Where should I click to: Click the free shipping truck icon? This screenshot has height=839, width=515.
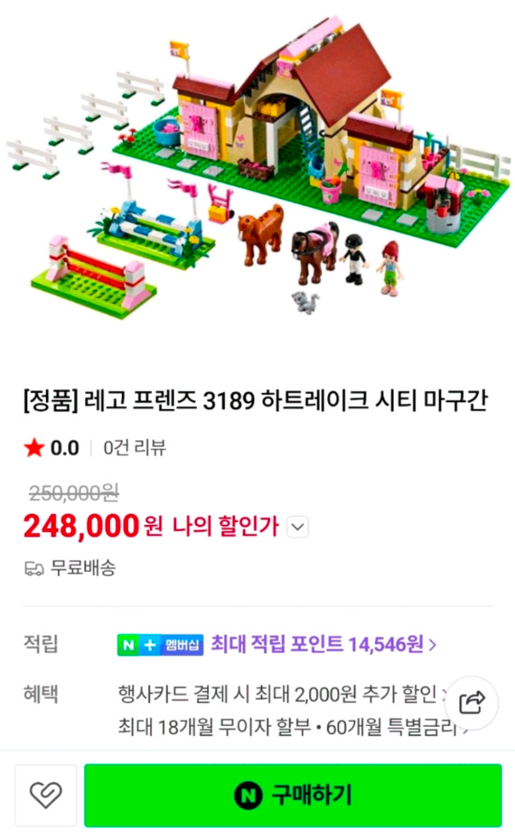pyautogui.click(x=34, y=569)
